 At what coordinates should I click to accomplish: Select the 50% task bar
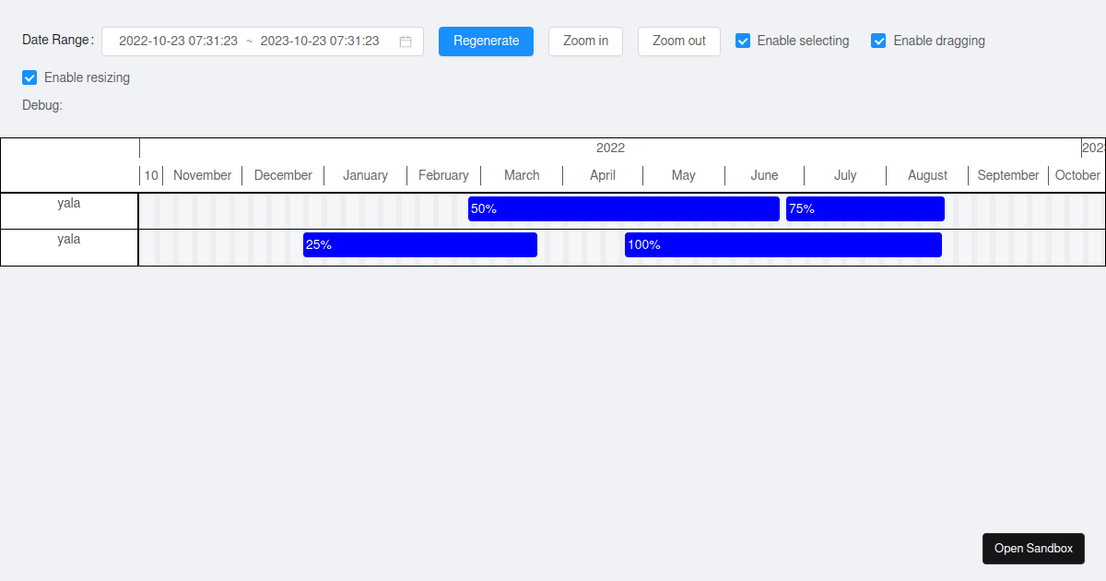623,208
